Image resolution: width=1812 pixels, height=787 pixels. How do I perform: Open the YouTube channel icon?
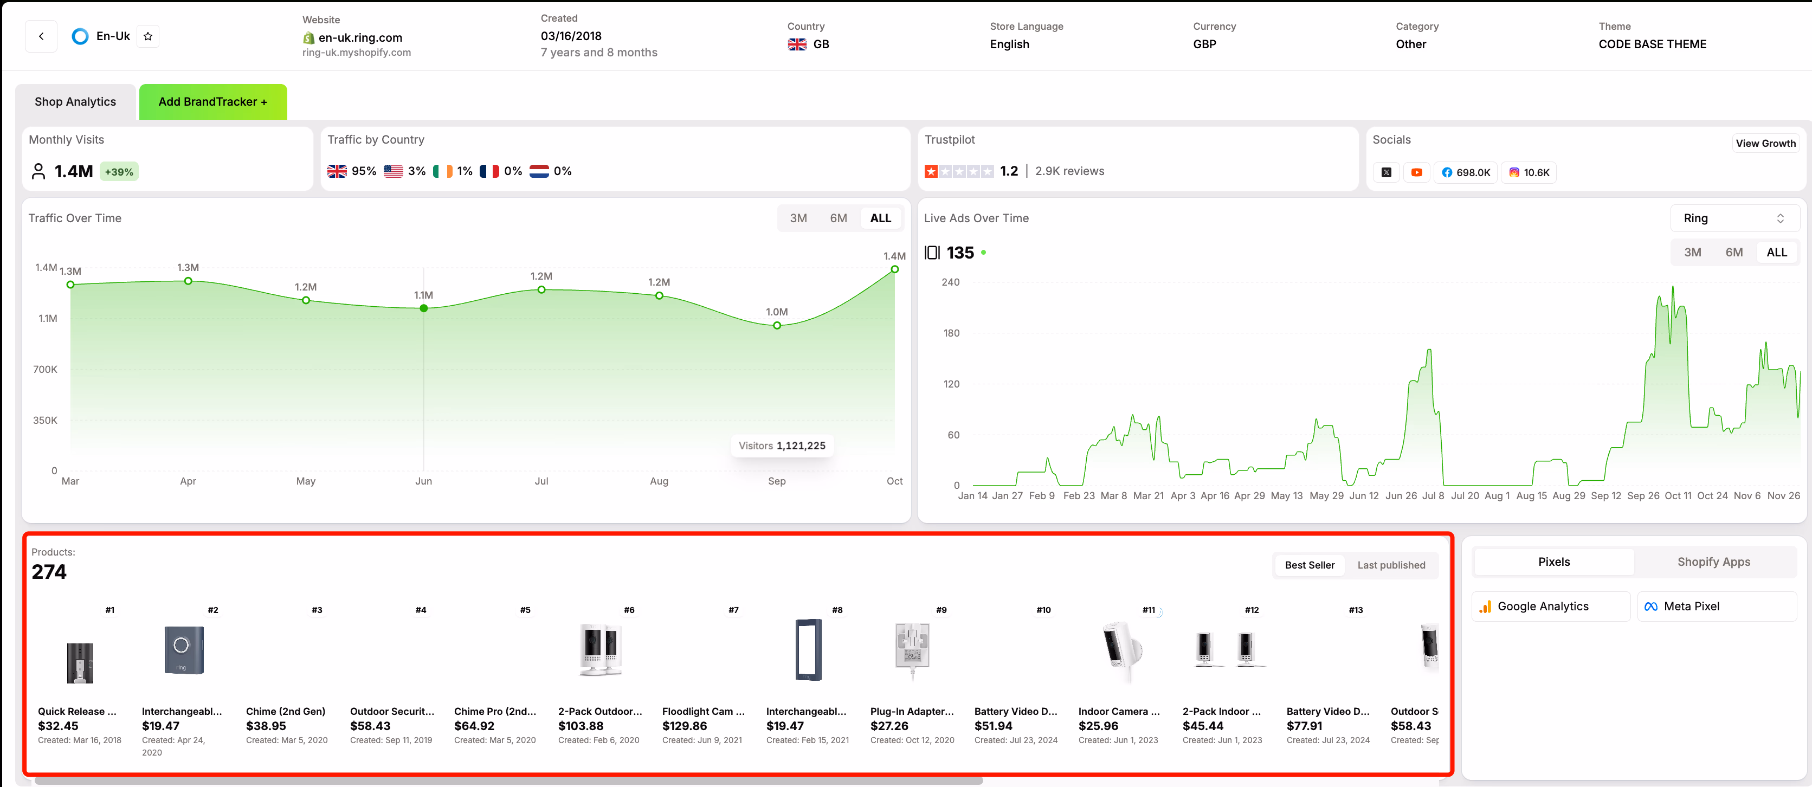pos(1417,172)
